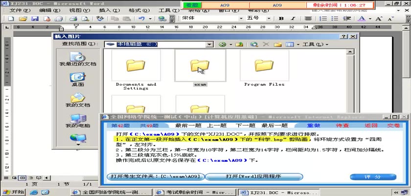
Task: Click the green Back button in dialog
Action: coord(222,44)
